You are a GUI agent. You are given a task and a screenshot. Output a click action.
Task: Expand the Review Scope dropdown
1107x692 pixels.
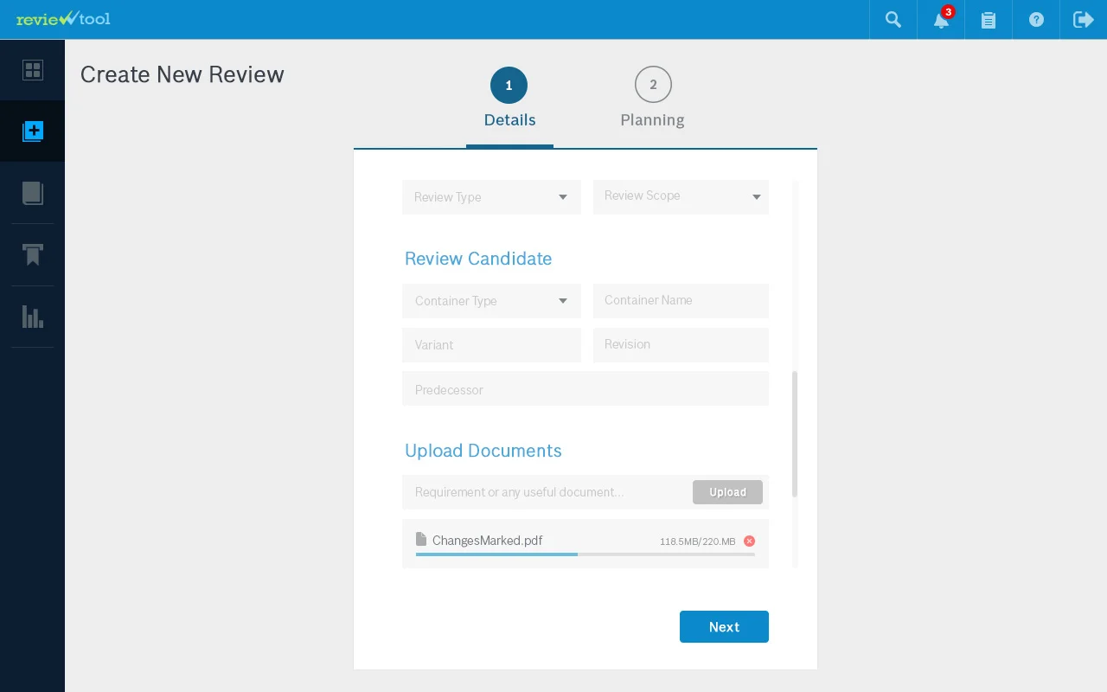(x=681, y=197)
